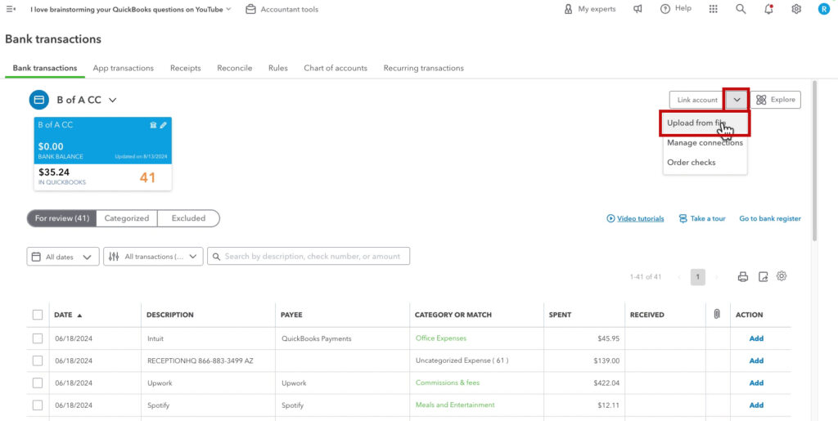Open the apps grid icon

[713, 9]
